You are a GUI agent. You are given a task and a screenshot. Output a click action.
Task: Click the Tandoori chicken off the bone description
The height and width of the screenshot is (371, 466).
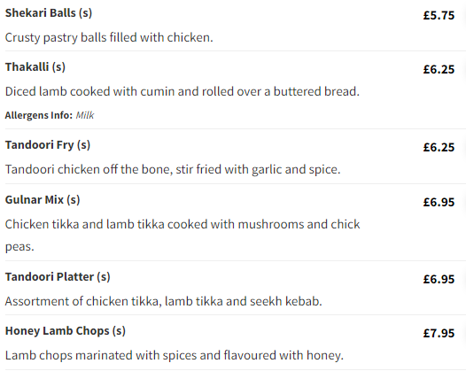(173, 170)
